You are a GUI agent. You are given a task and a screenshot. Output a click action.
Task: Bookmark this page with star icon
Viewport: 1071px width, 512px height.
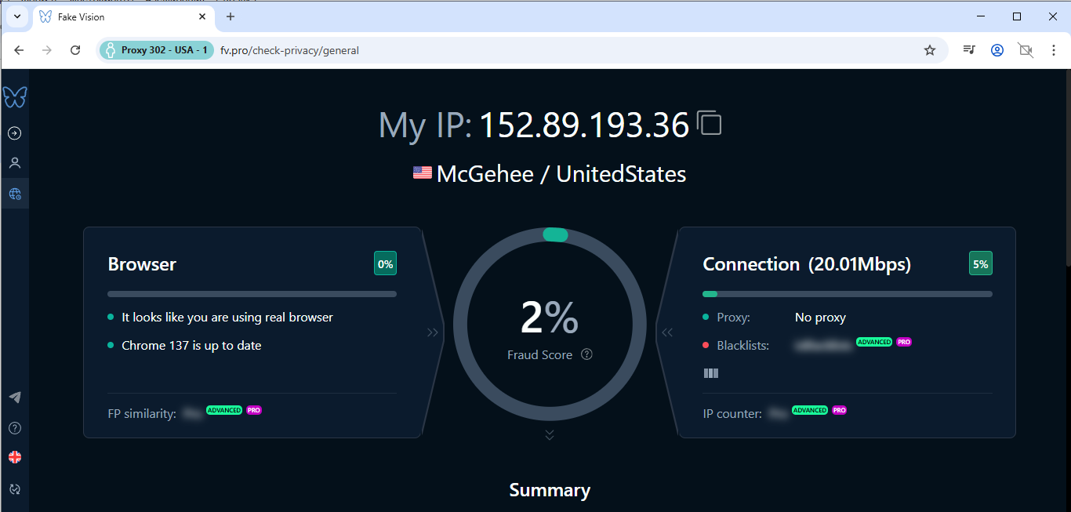930,50
